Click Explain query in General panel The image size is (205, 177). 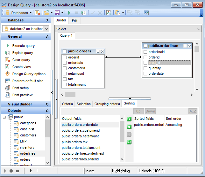[22, 53]
